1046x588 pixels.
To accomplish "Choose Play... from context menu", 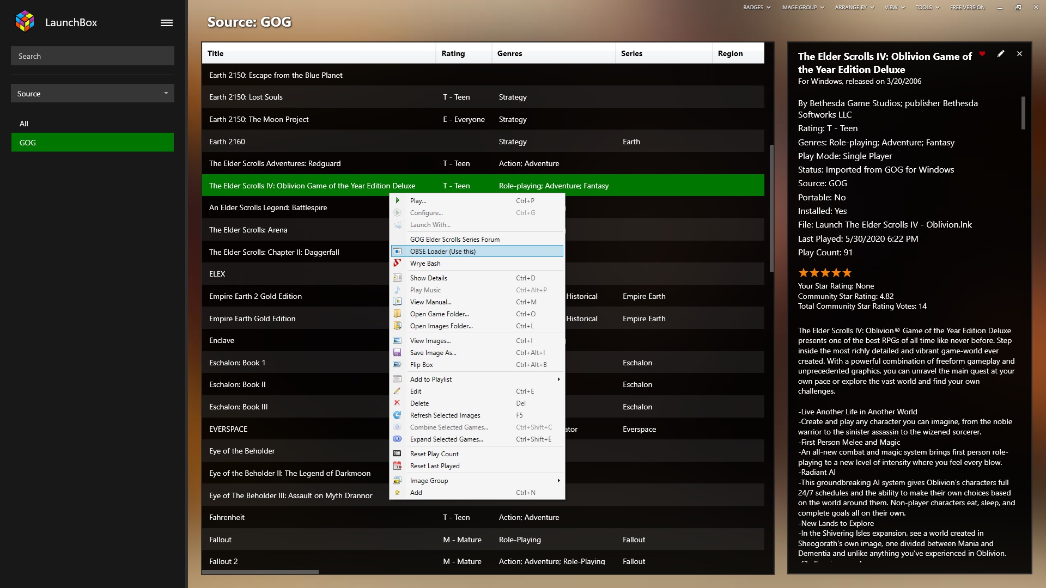I will click(x=477, y=200).
